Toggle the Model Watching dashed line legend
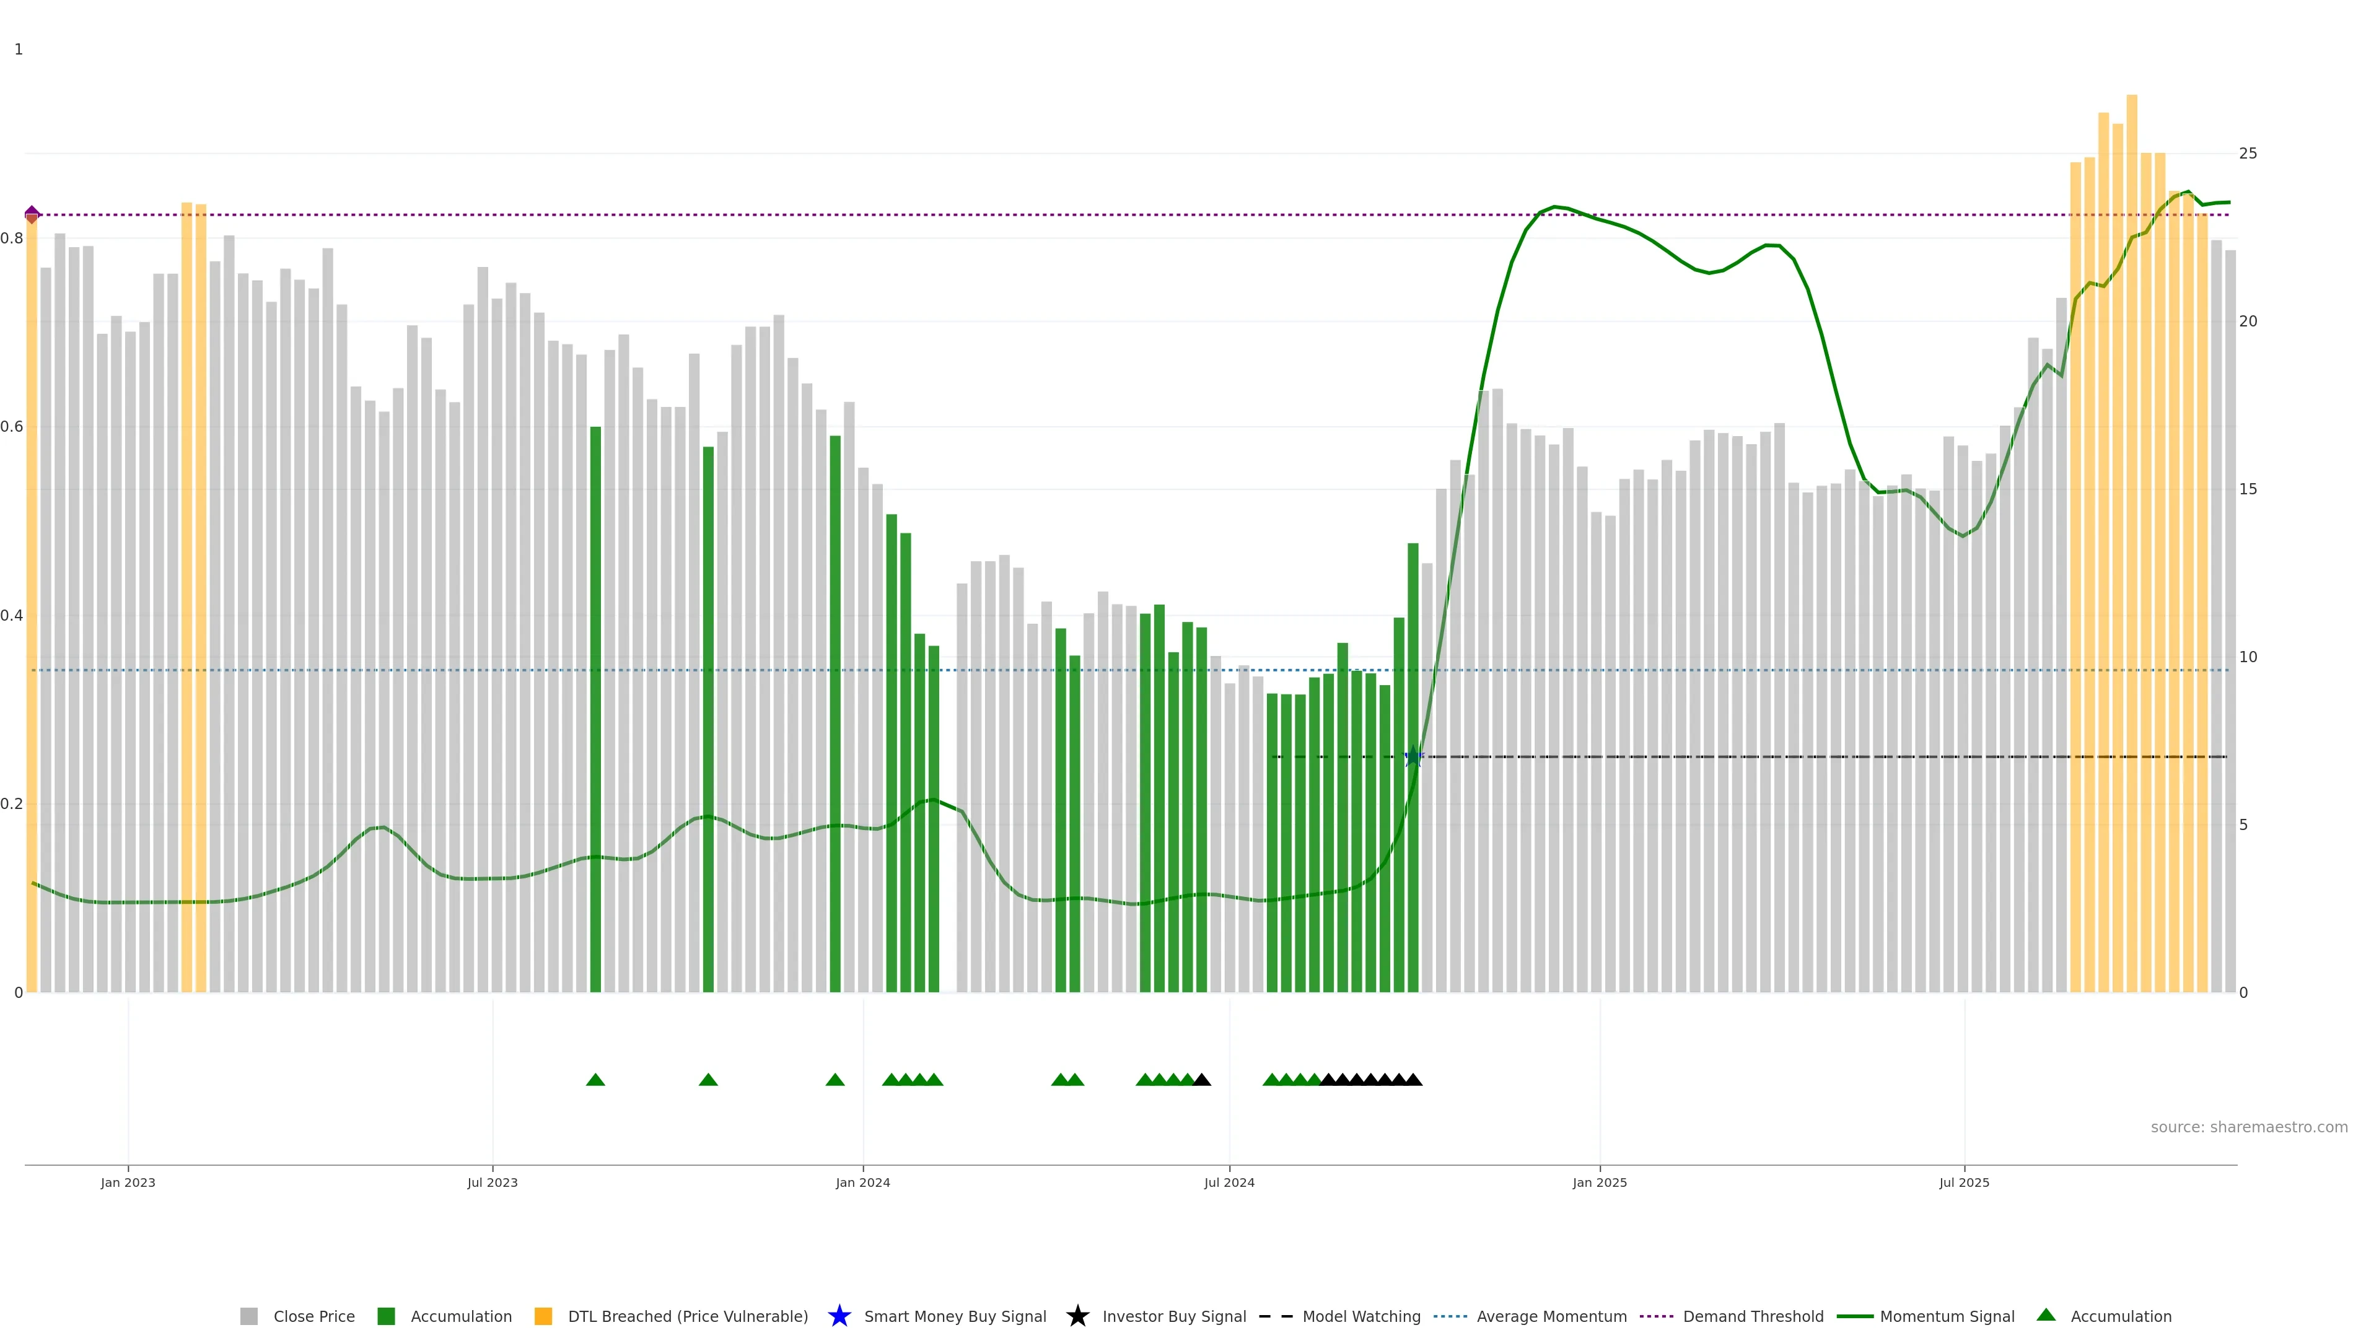 click(x=1276, y=1316)
